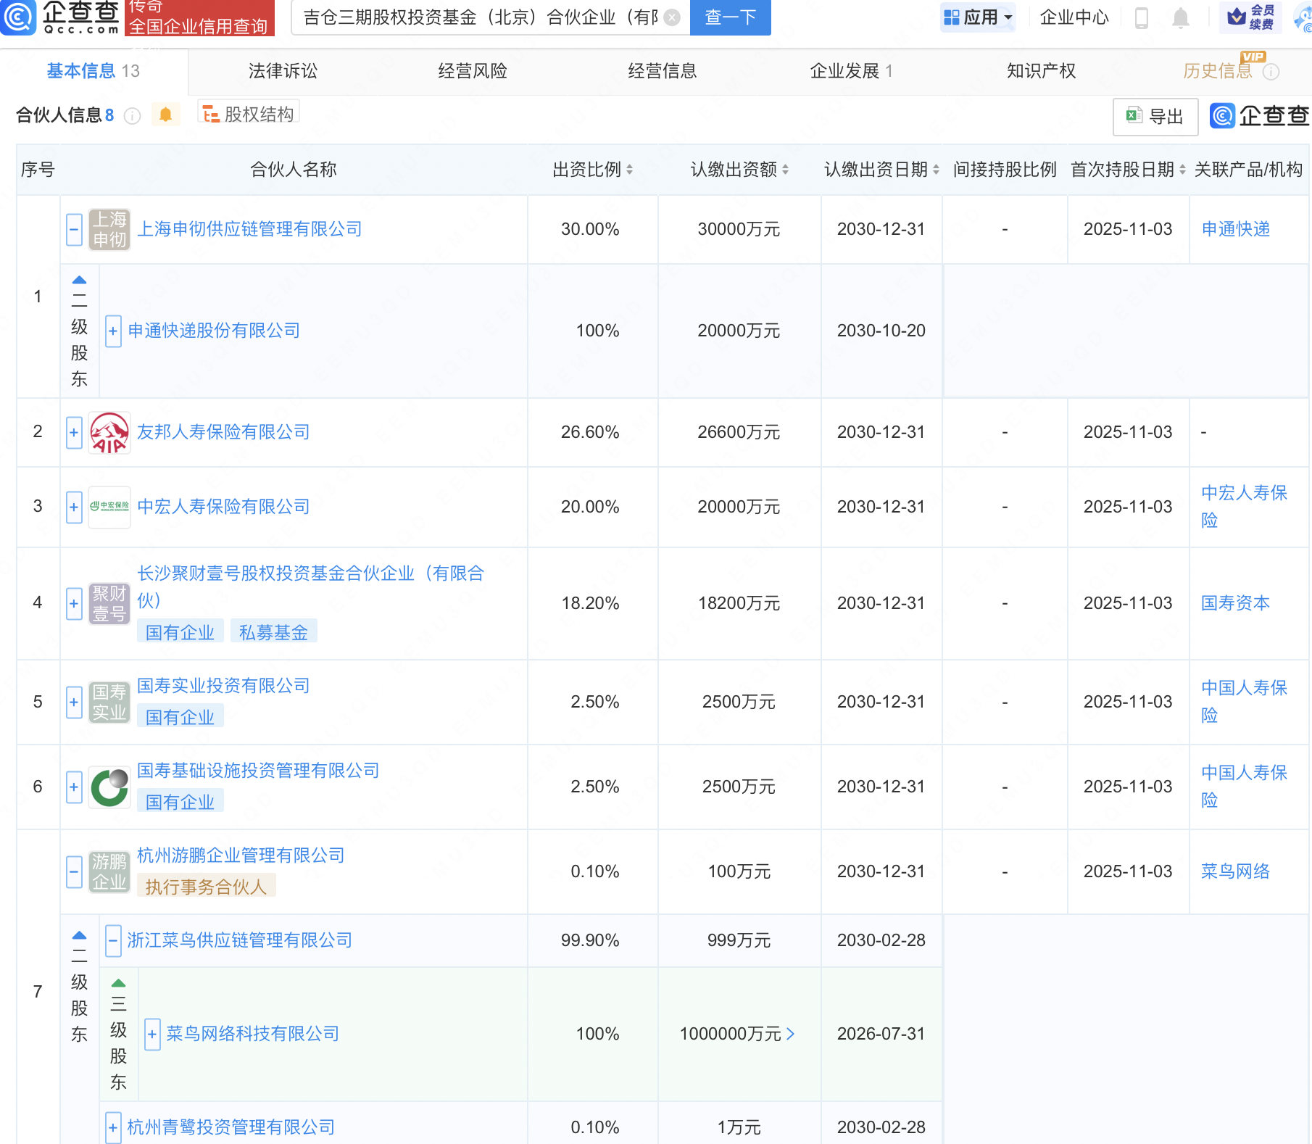
Task: Click the orange alert bell beside partner info
Action: [165, 115]
